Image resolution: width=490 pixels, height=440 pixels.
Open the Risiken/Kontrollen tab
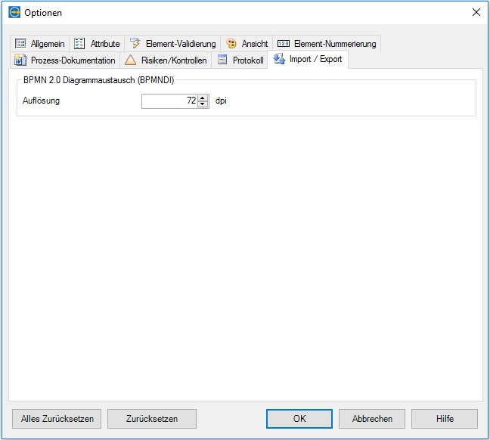(166, 60)
